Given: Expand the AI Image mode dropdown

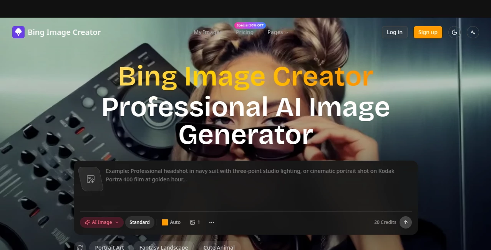Looking at the screenshot, I should point(102,222).
